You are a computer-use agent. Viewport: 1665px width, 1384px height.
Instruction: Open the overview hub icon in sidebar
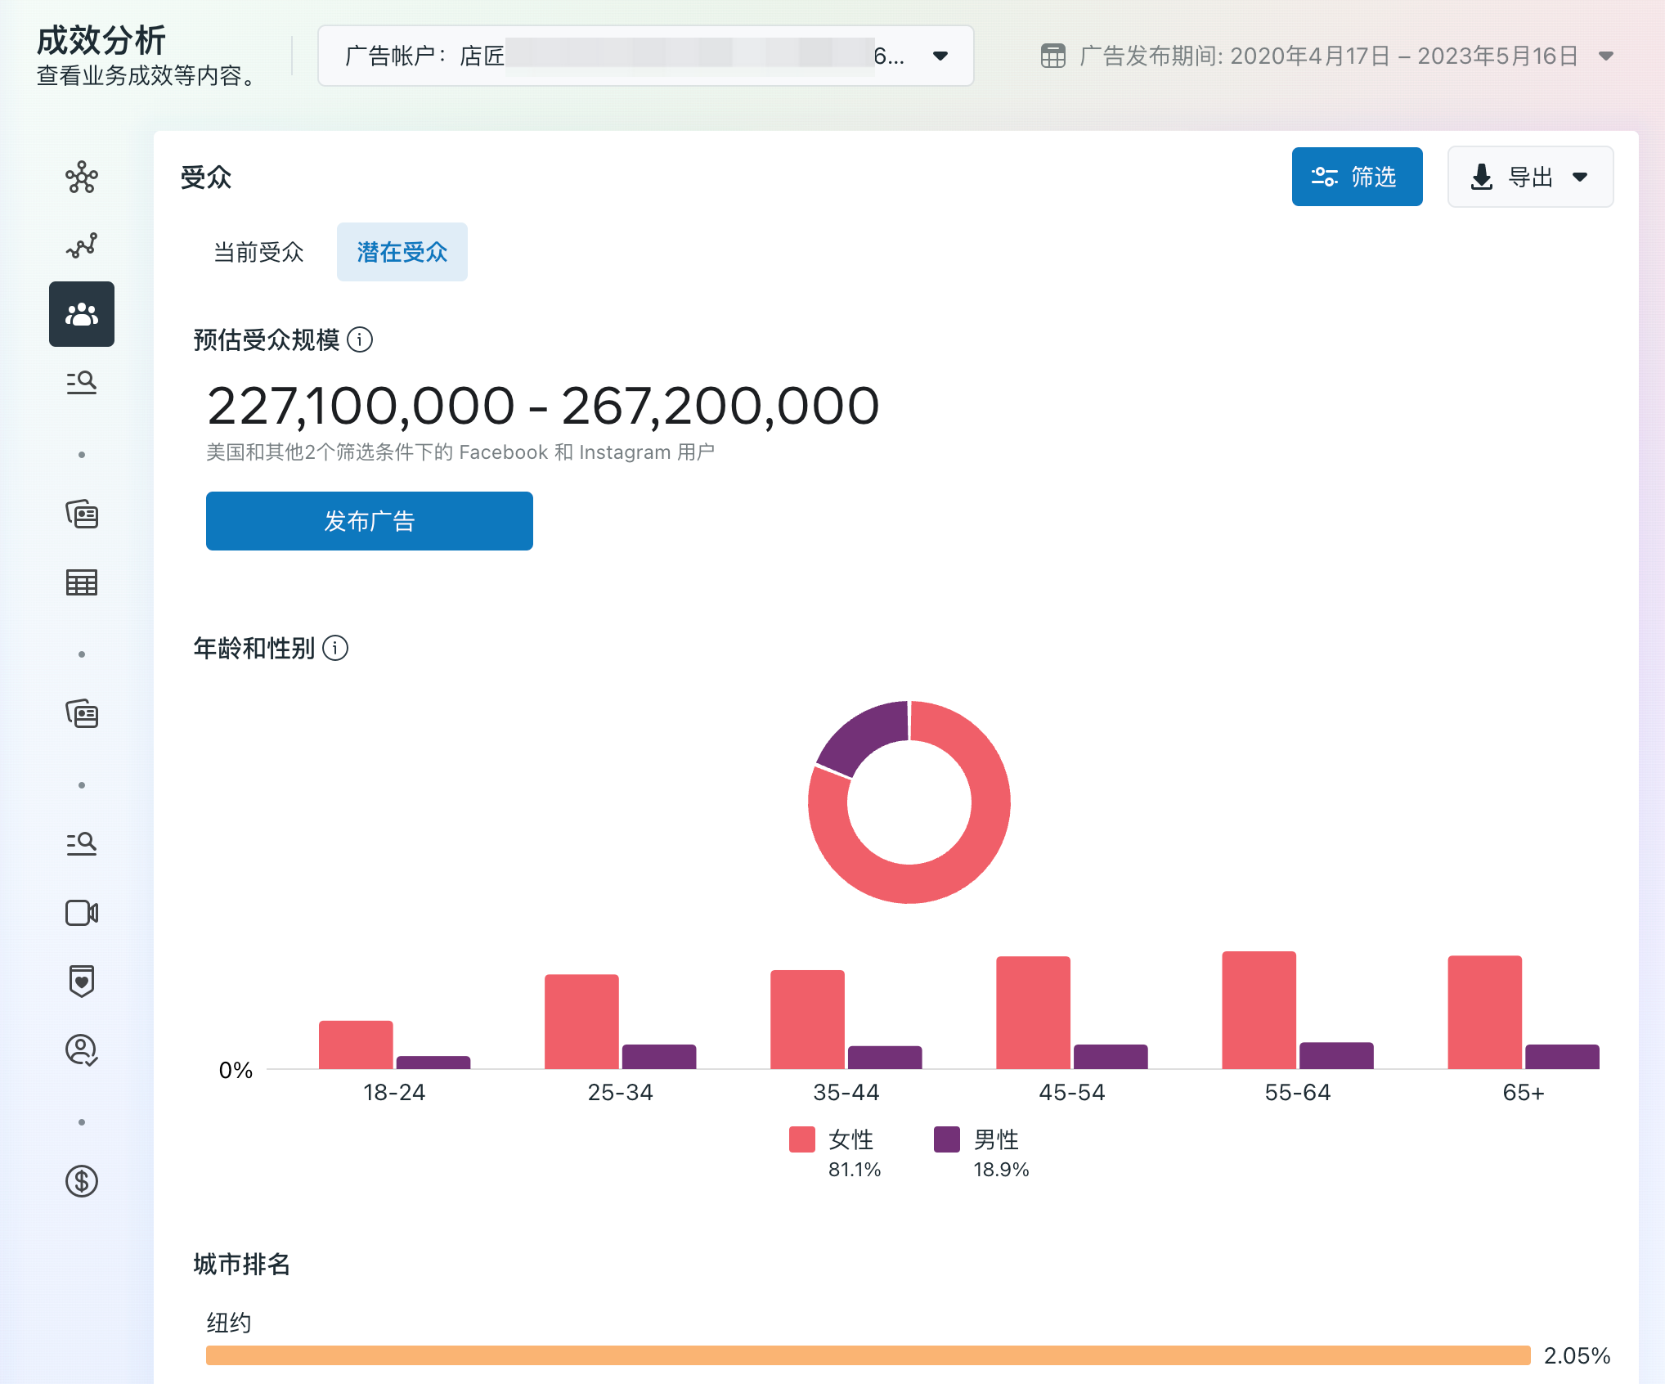(81, 177)
